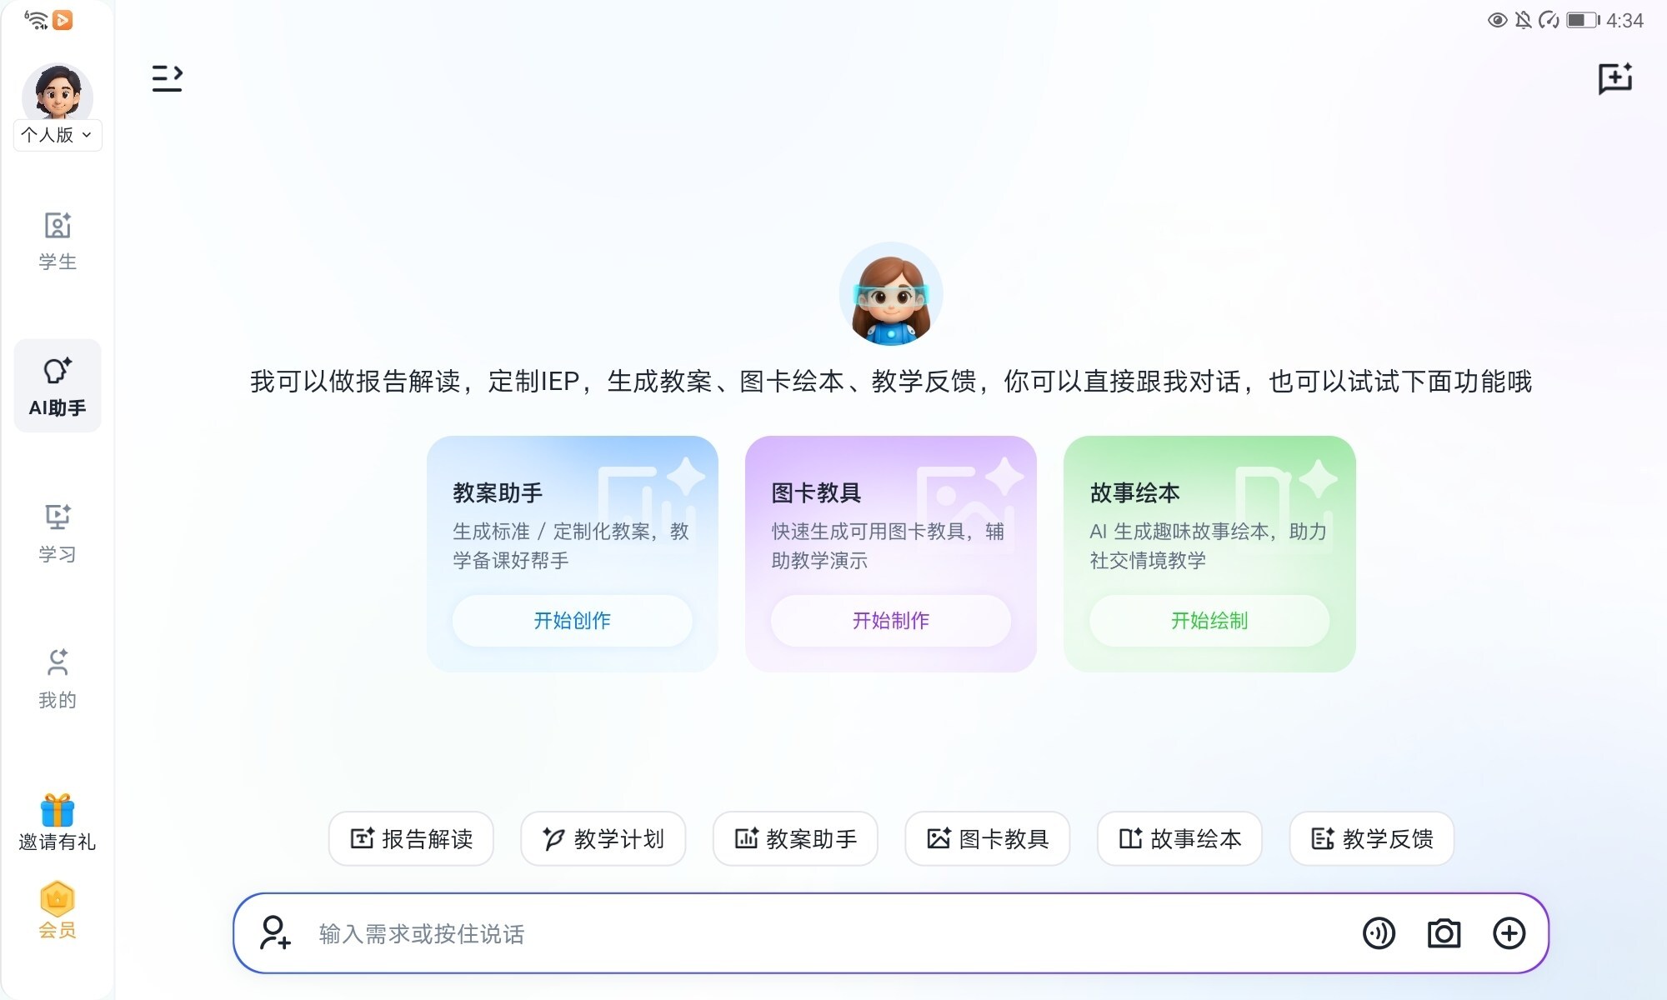Image resolution: width=1667 pixels, height=1000 pixels.
Task: Toggle voice input mode in the chat bar
Action: click(1379, 933)
